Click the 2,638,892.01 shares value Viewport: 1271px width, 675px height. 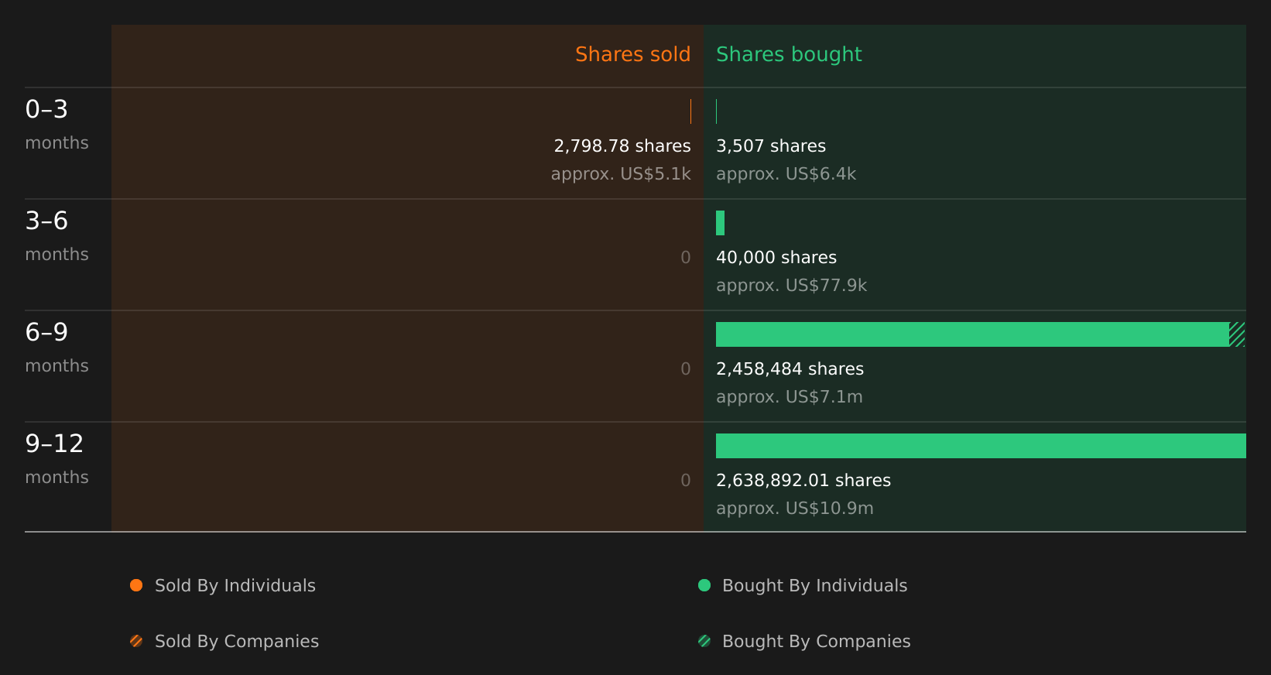pos(803,481)
